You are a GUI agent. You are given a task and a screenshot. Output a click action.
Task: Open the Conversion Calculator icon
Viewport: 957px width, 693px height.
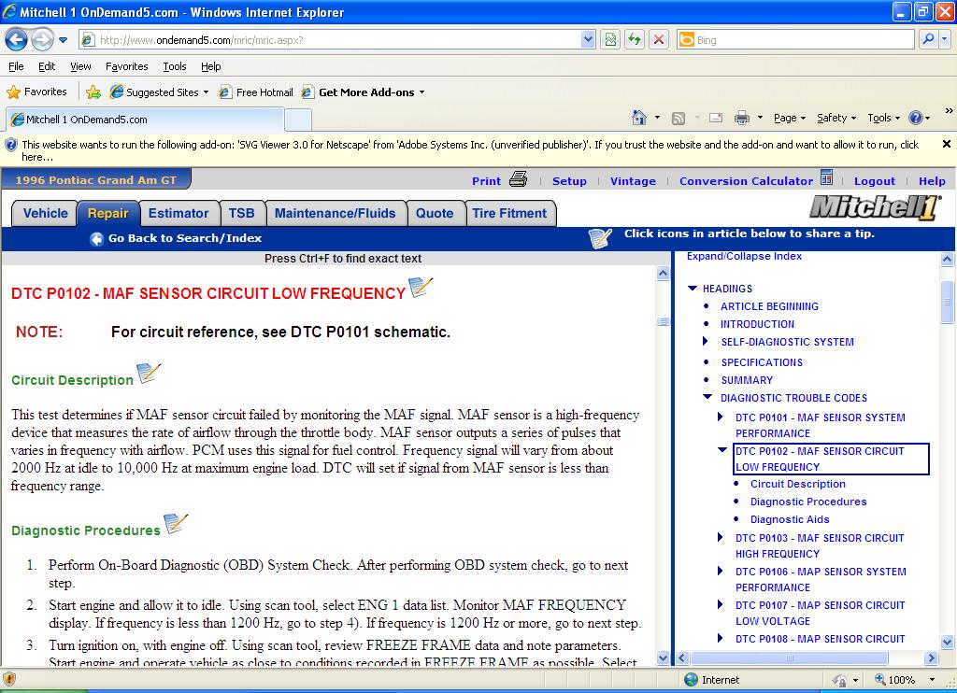pyautogui.click(x=826, y=177)
